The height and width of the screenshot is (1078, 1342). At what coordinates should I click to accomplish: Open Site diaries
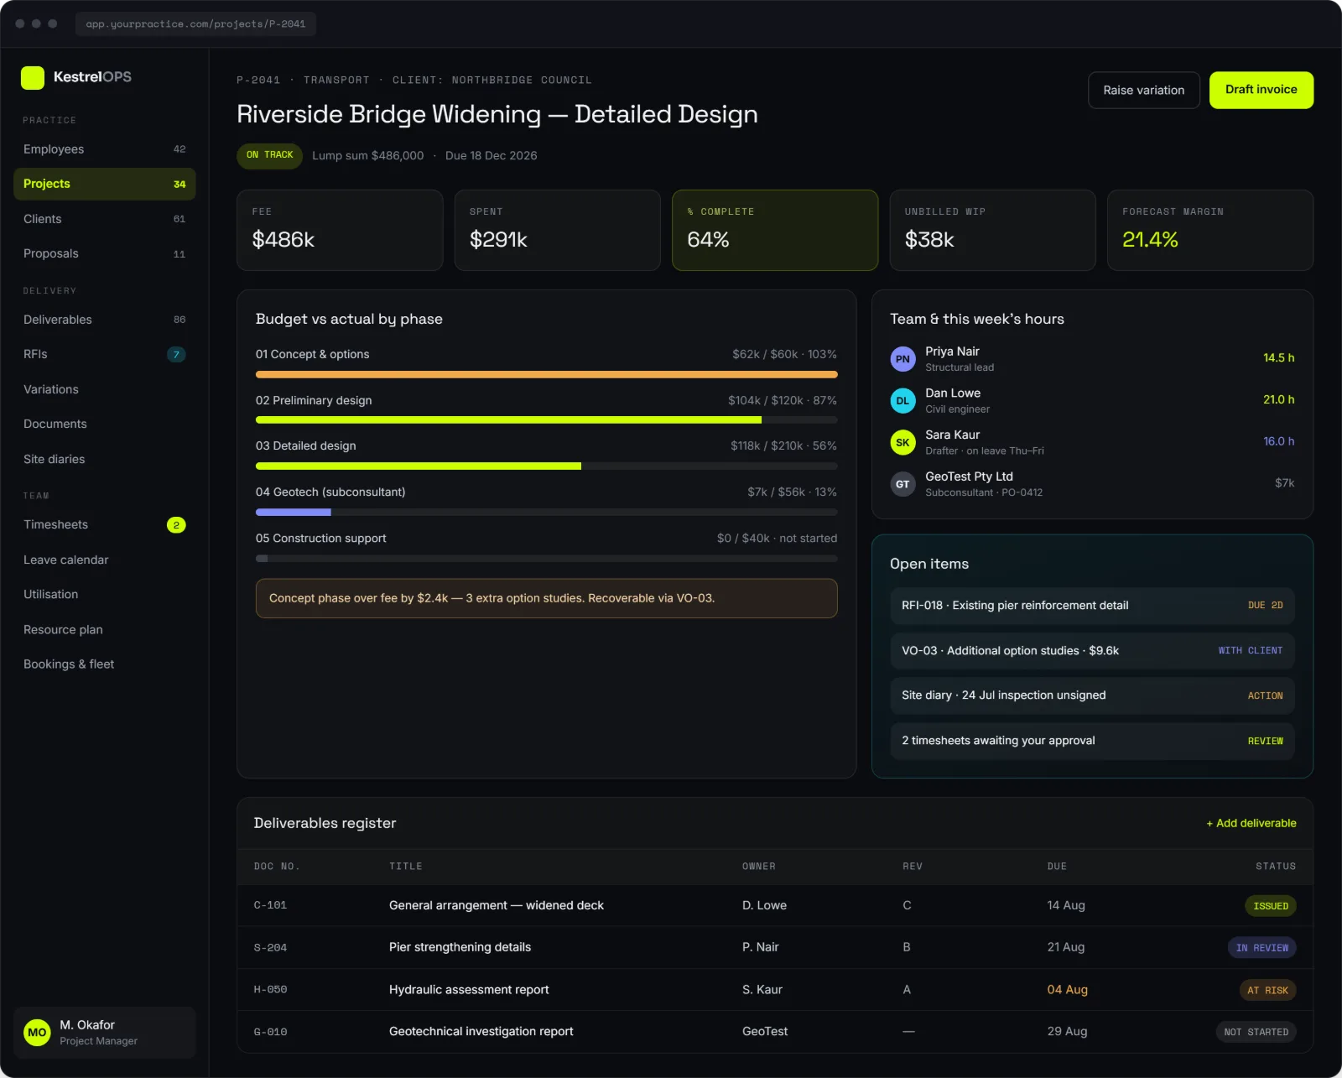point(104,459)
